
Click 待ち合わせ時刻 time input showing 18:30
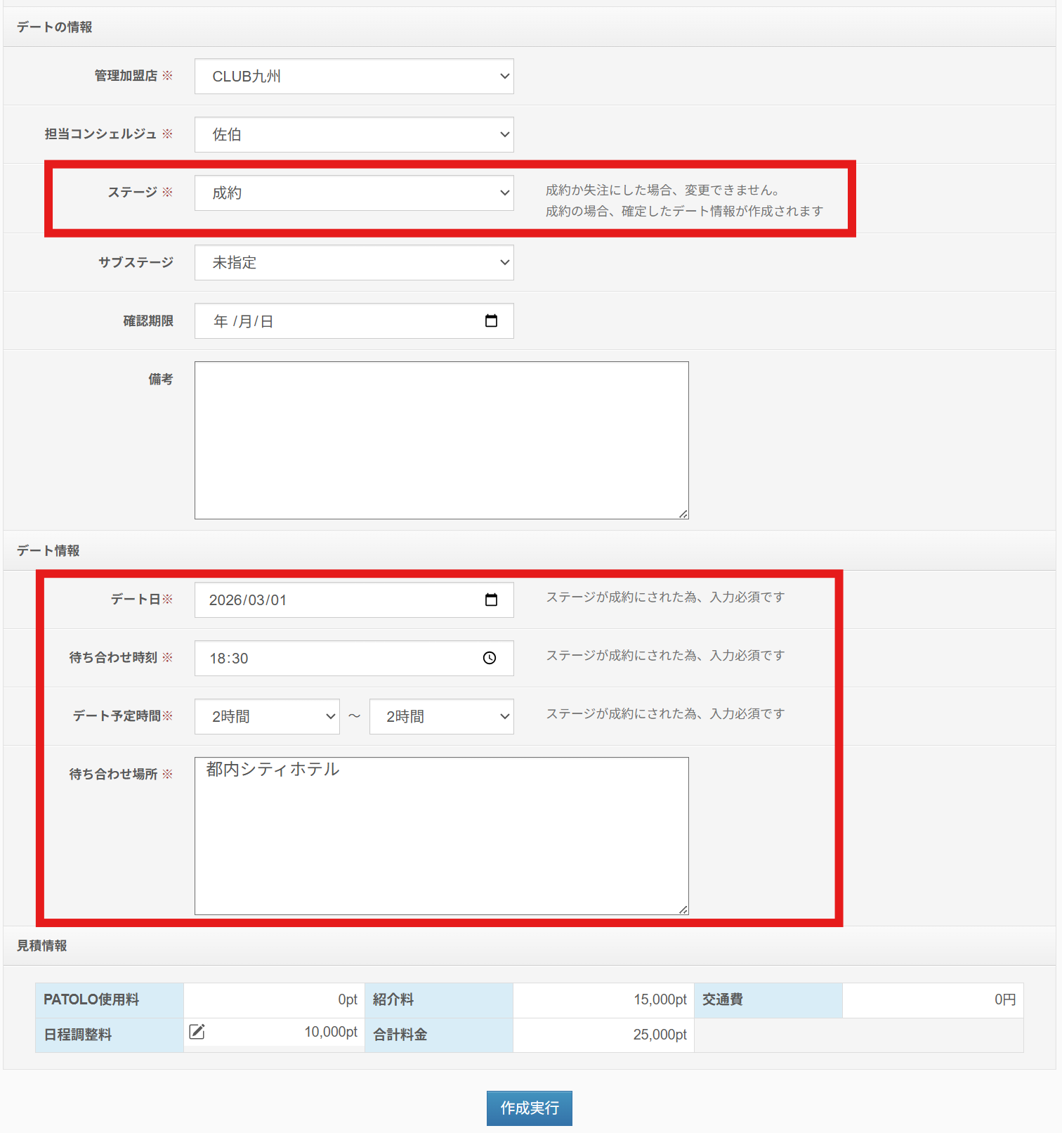(337, 658)
